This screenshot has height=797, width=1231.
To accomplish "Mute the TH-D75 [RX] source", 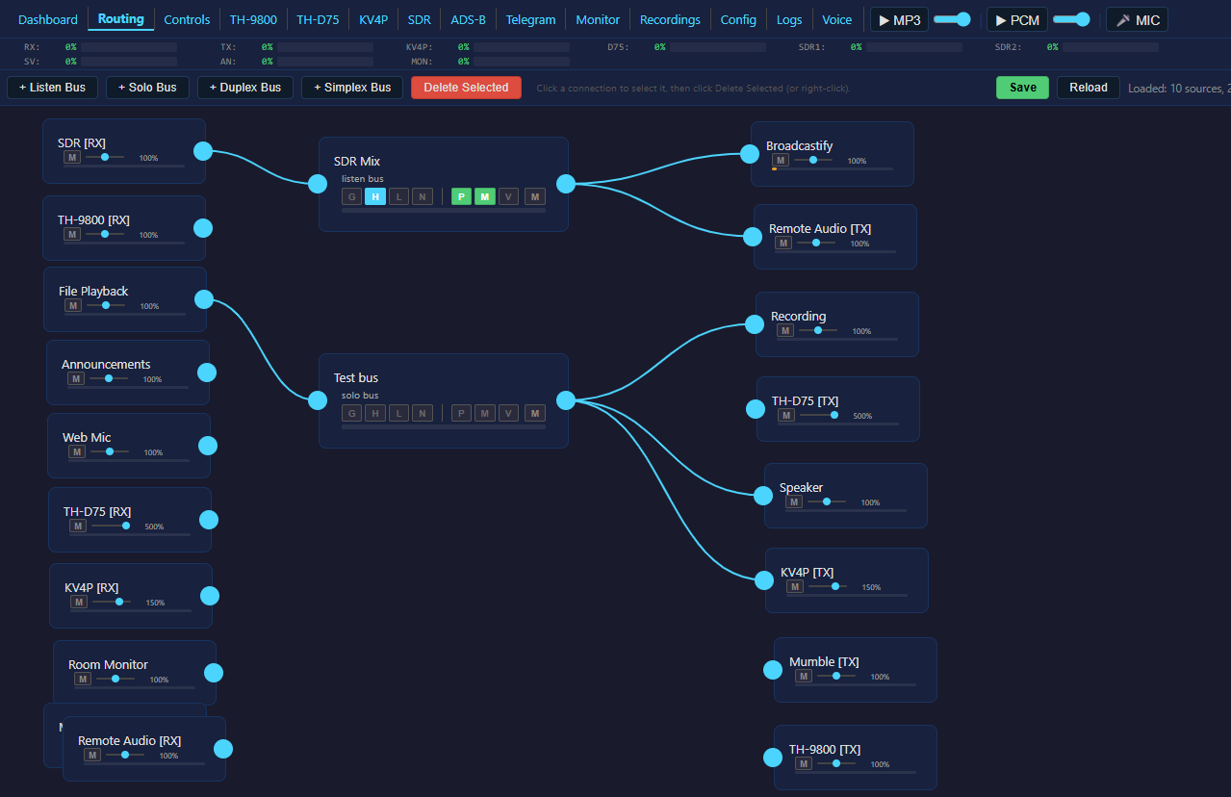I will (77, 526).
